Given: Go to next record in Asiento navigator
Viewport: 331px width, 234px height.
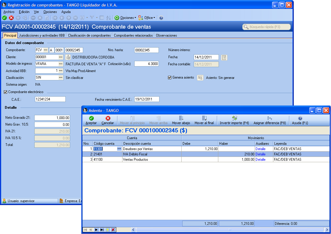Looking at the screenshot, I should [x=96, y=230].
